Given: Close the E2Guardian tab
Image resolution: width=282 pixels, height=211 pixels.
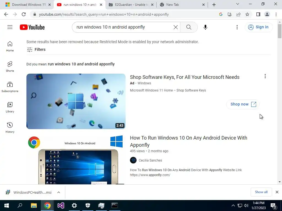Looking at the screenshot, I should tap(152, 5).
